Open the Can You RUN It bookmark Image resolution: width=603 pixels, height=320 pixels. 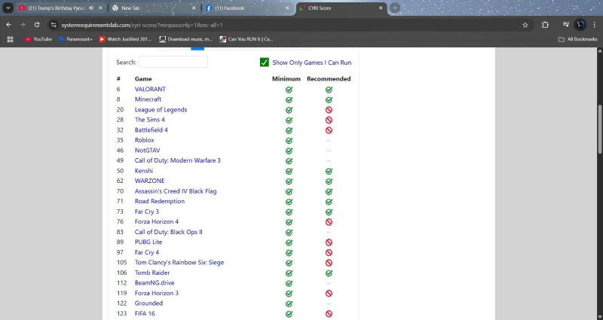pyautogui.click(x=246, y=39)
